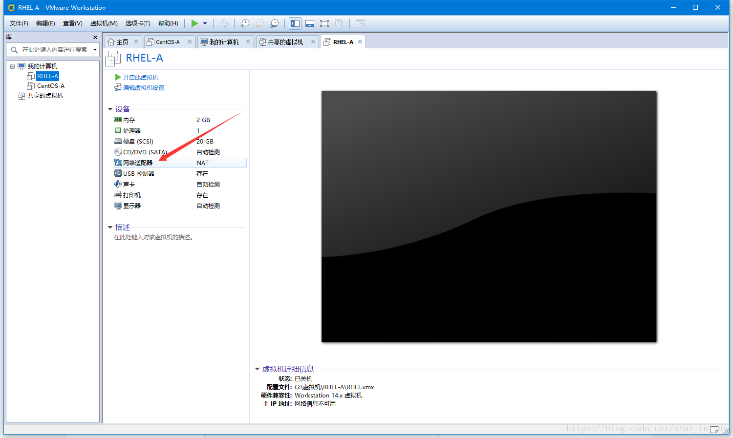Take a snapshot of this VM
The height and width of the screenshot is (438, 733).
click(245, 23)
